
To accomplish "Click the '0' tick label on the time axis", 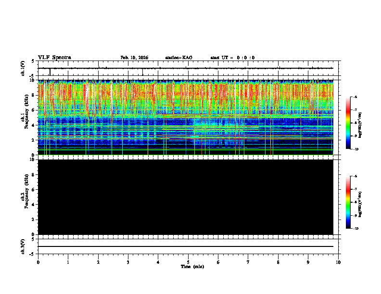I will (38, 262).
